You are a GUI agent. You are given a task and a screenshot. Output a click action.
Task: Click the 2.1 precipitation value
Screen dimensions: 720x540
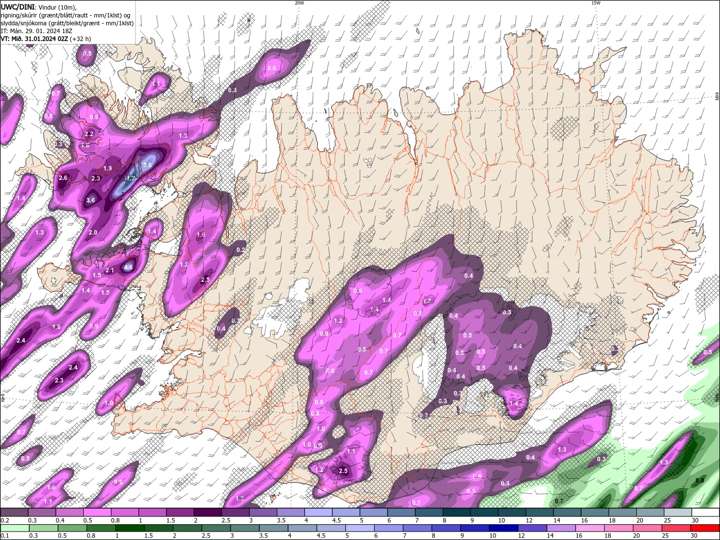pyautogui.click(x=110, y=271)
